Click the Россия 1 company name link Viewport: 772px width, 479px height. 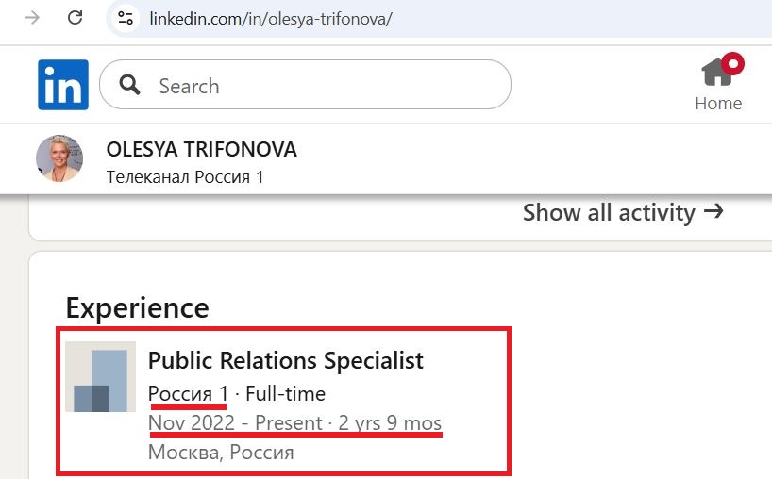pyautogui.click(x=188, y=394)
